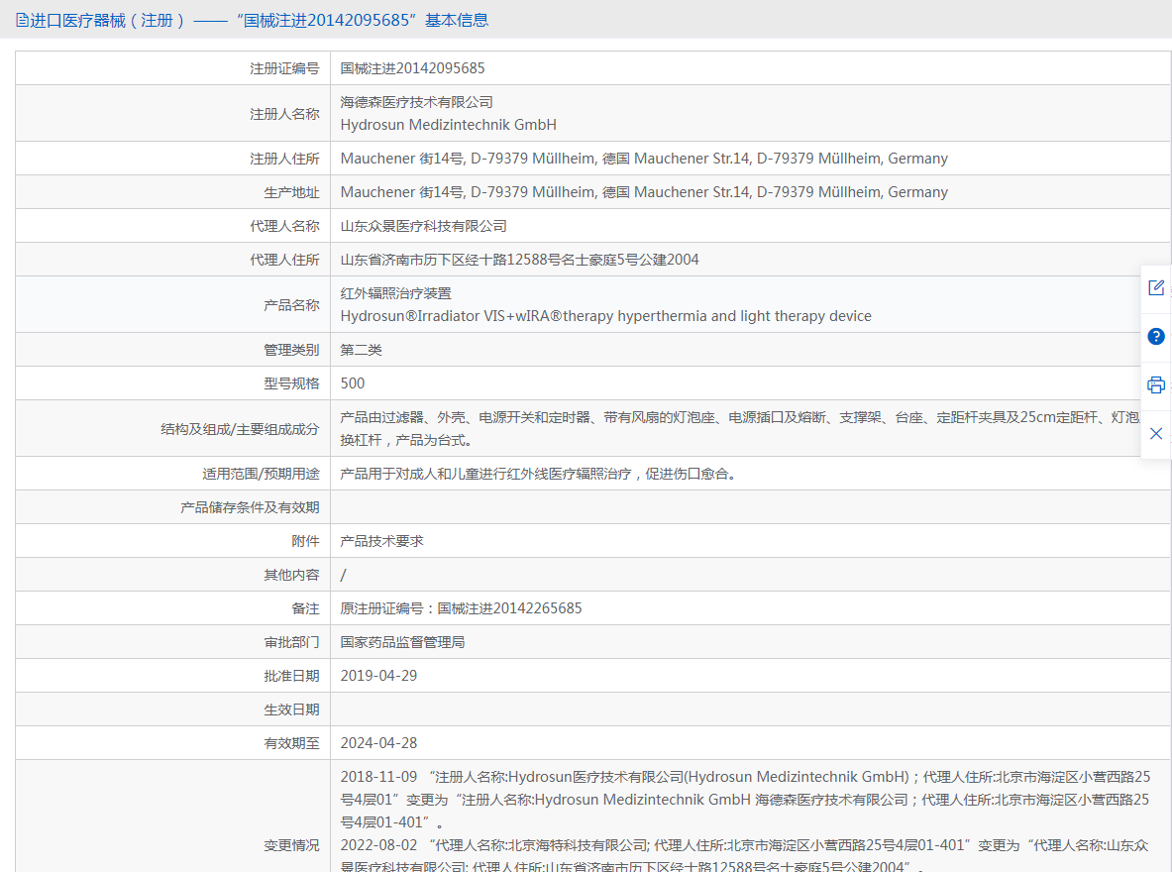The width and height of the screenshot is (1172, 872).
Task: Click approval date 2019-04-29
Action: pos(379,676)
